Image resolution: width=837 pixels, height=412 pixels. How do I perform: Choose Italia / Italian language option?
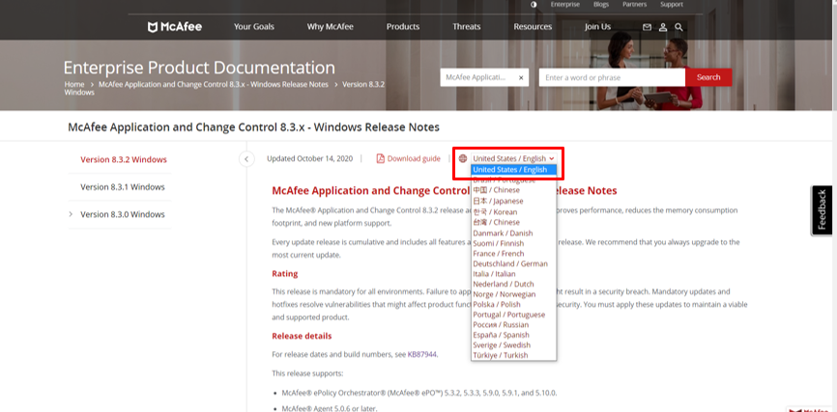click(513, 273)
